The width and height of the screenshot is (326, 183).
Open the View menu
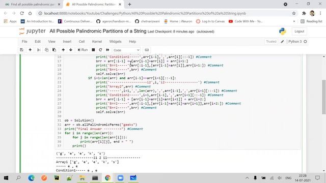tap(52, 42)
